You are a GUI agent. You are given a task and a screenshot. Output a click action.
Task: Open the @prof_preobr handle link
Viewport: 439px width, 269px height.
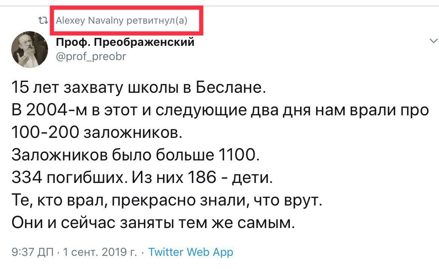click(91, 56)
